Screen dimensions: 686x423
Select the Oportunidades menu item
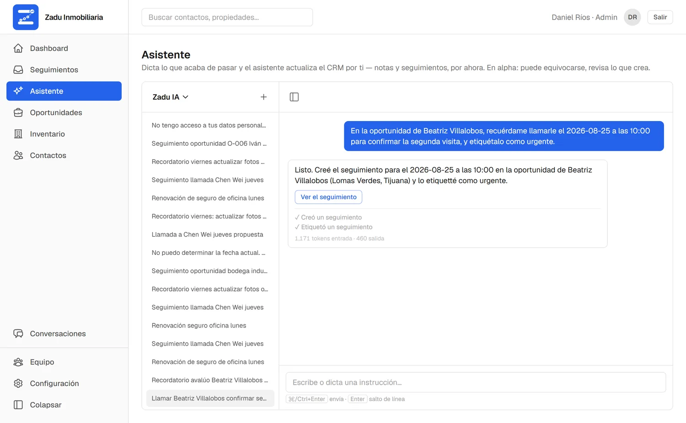coord(64,112)
